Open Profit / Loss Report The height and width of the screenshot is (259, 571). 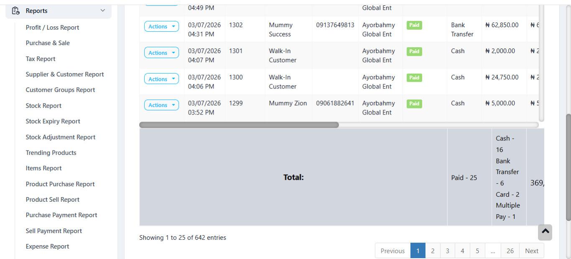(x=52, y=28)
